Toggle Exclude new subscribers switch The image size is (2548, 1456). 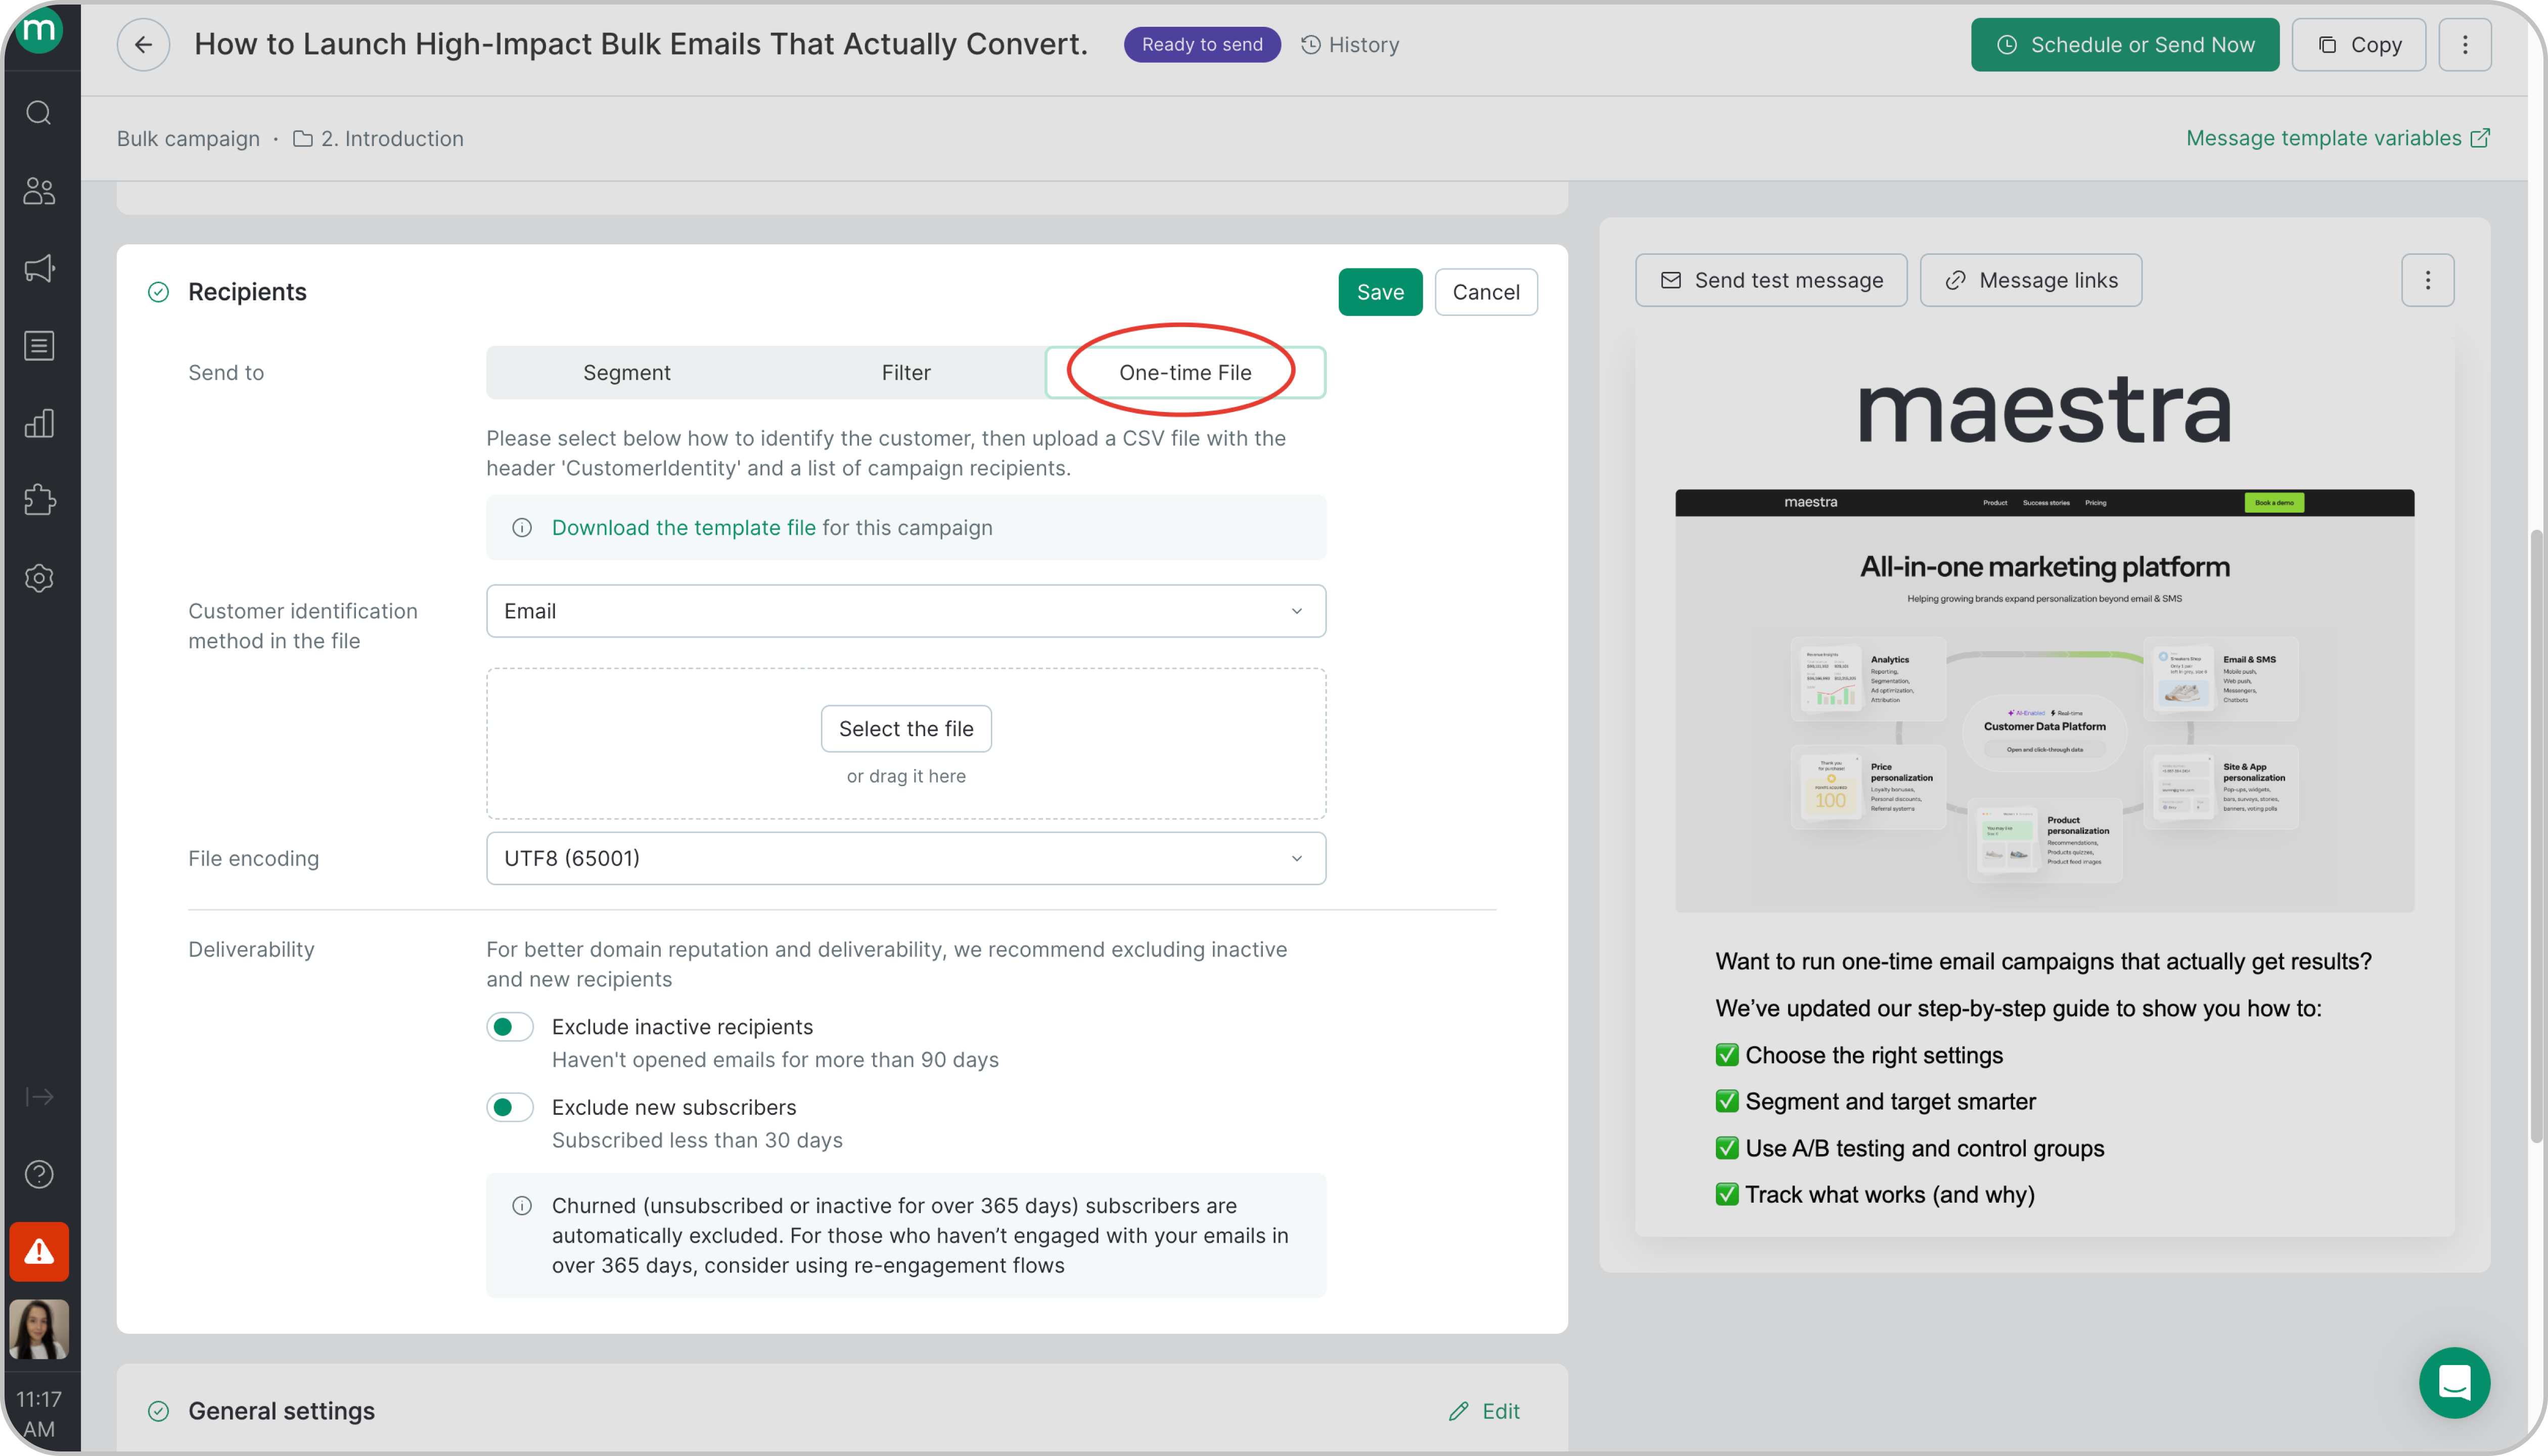click(510, 1108)
